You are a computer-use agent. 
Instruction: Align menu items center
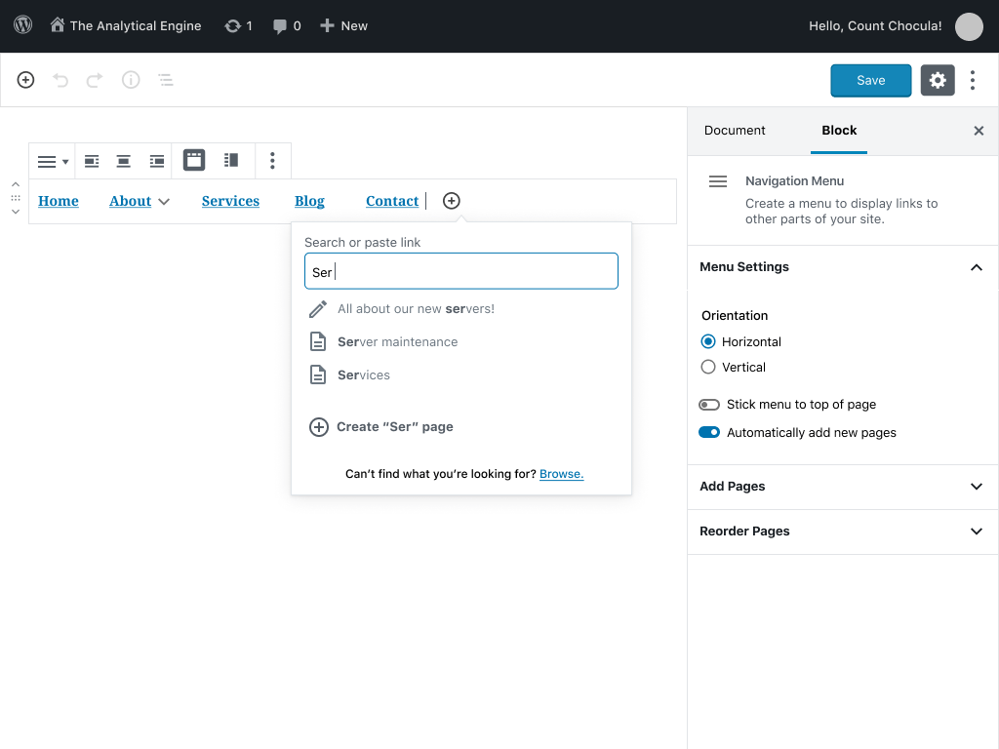(x=124, y=161)
